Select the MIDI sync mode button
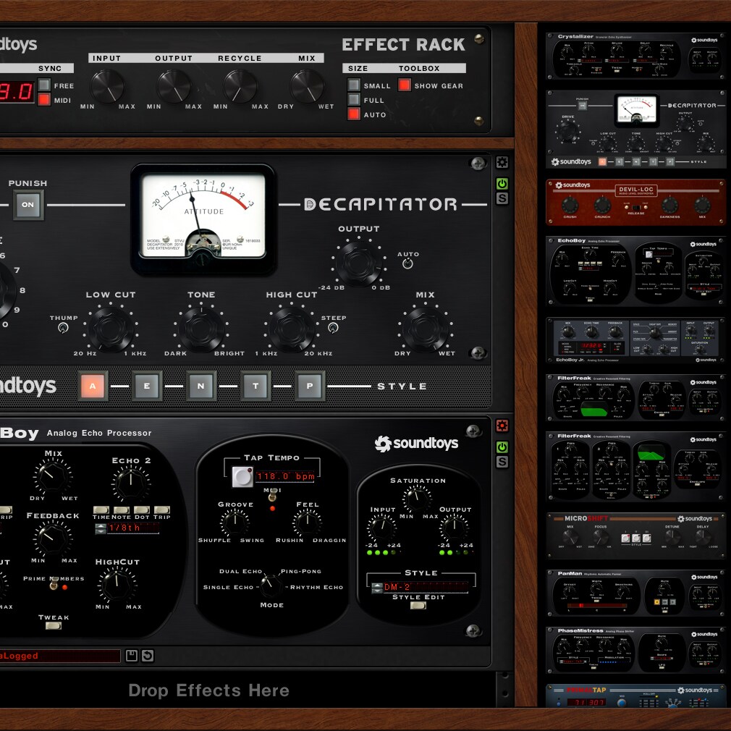The height and width of the screenshot is (731, 731). pos(44,99)
